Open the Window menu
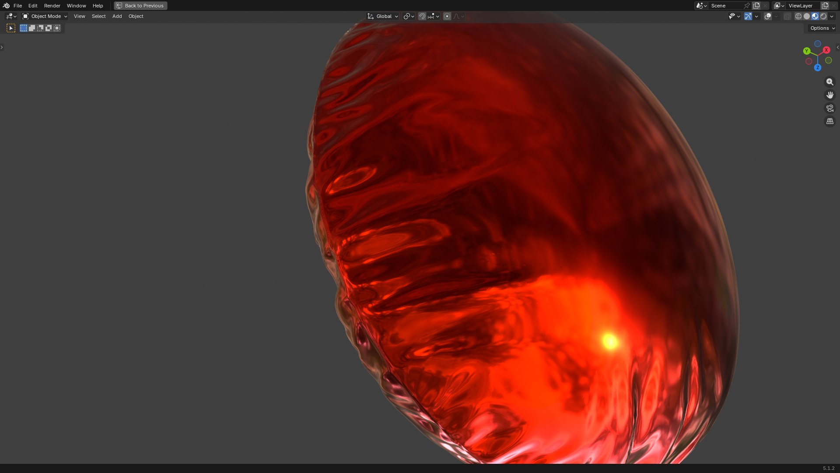This screenshot has height=473, width=840. [76, 6]
